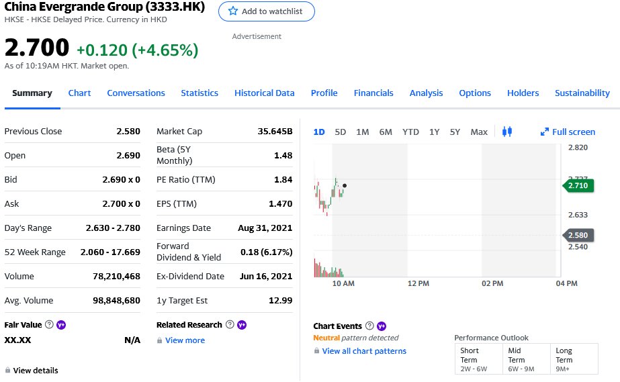Viewport: 620px width, 382px height.
Task: Select the 1M chart range
Action: [362, 132]
